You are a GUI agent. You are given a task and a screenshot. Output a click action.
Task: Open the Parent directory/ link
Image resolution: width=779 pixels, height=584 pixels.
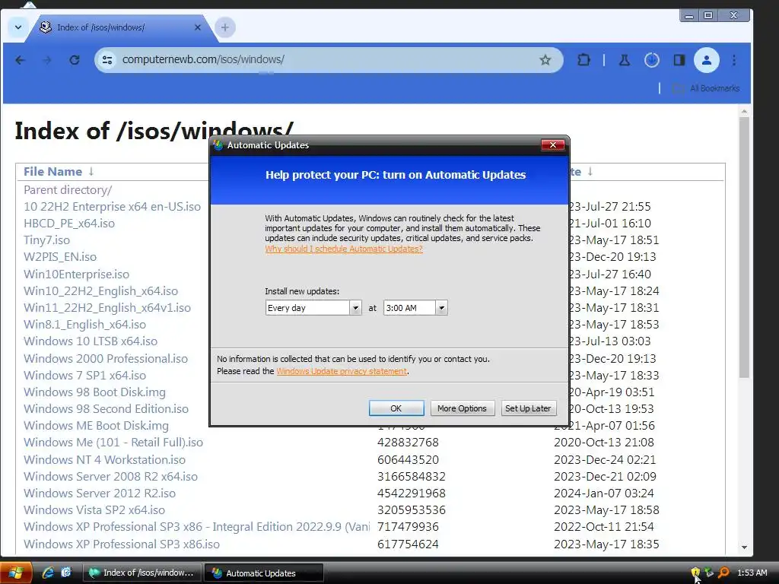(x=68, y=189)
